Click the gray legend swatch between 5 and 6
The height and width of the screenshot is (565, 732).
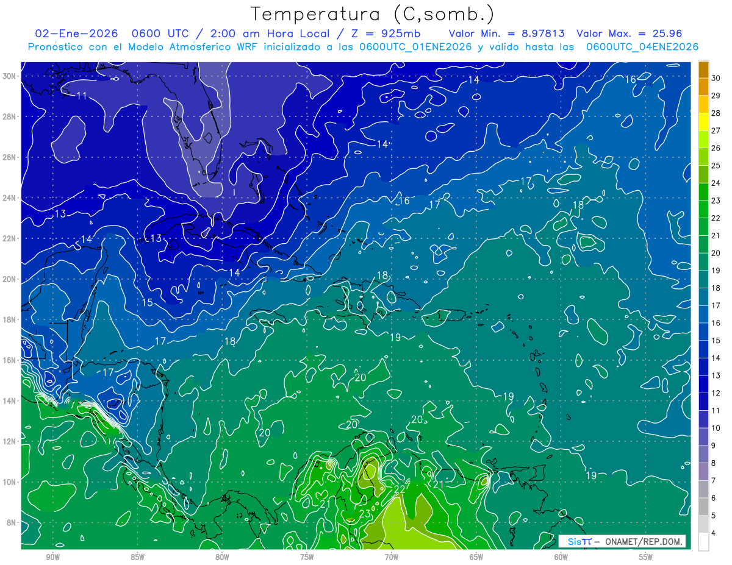(703, 506)
